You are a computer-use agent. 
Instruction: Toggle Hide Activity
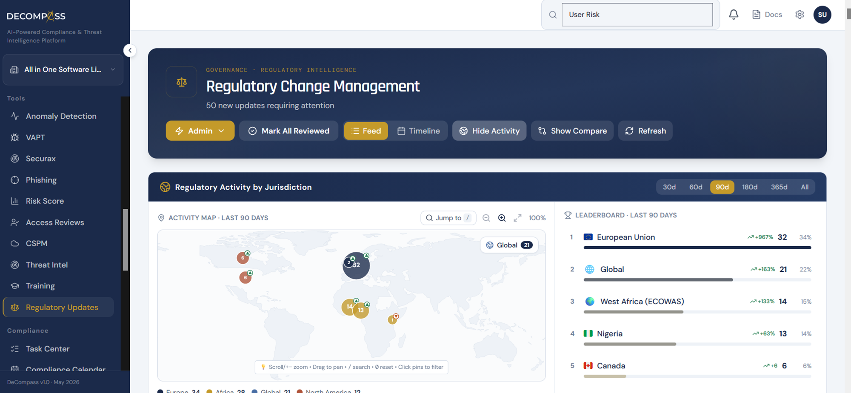click(489, 131)
